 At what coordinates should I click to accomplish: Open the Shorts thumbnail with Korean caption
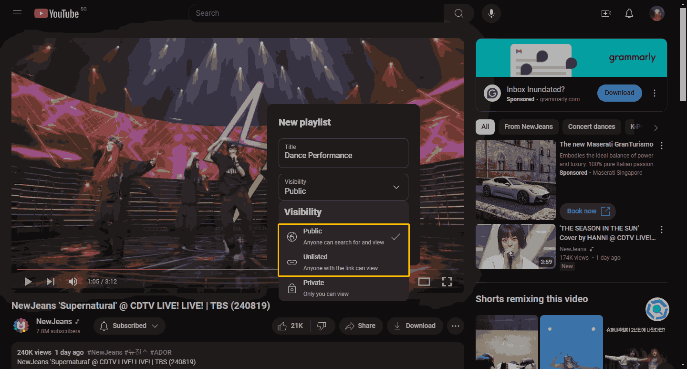click(635, 342)
